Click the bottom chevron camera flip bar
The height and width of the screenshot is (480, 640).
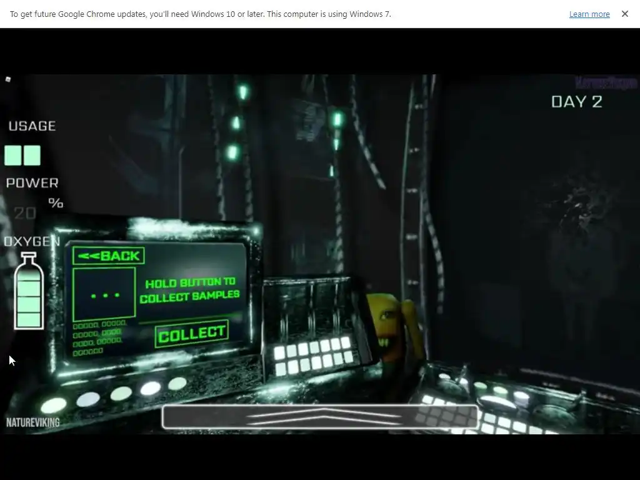pyautogui.click(x=320, y=417)
